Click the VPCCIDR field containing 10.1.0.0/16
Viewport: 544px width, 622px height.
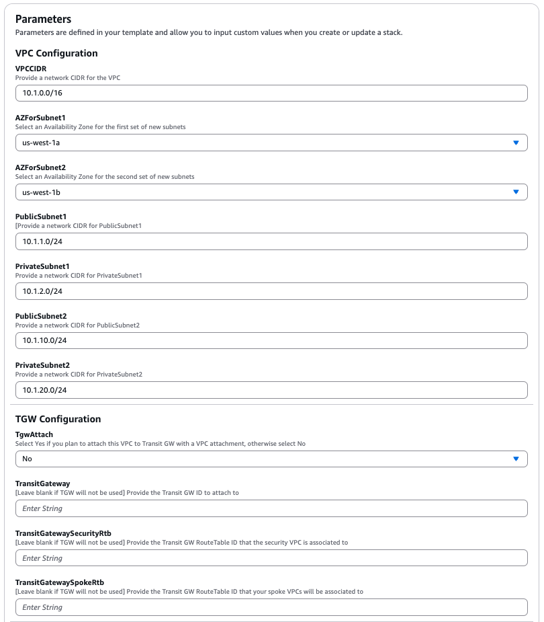[271, 93]
